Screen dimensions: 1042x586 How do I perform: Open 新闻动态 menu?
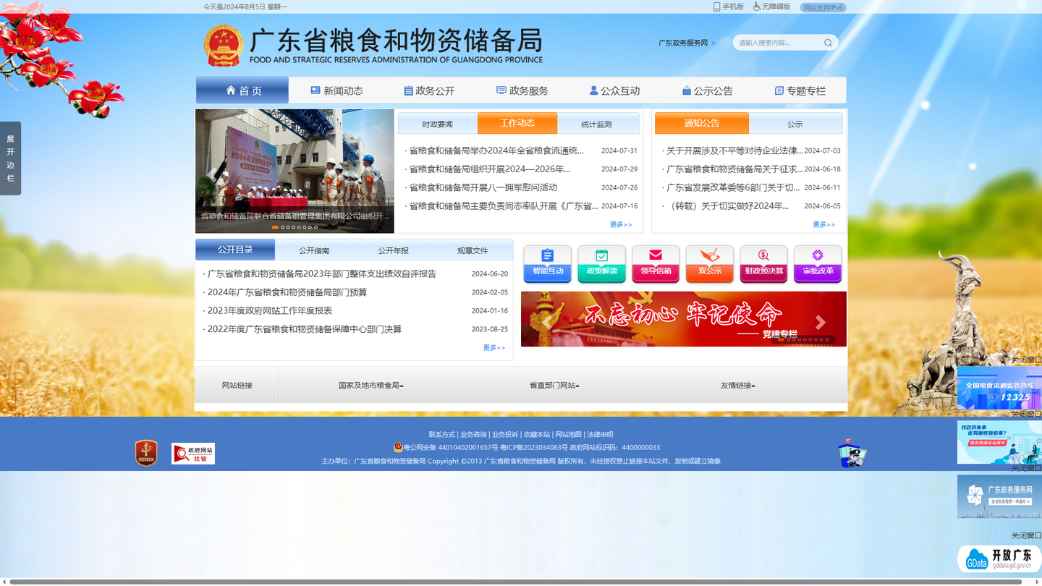[337, 90]
